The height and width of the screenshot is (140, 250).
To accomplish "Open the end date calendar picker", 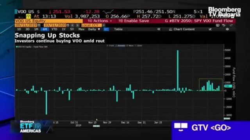I will (x=68, y=25).
